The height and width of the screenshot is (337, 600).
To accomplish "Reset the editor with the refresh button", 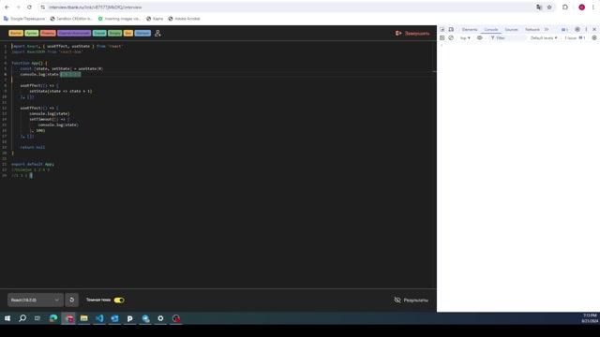I will tap(71, 300).
